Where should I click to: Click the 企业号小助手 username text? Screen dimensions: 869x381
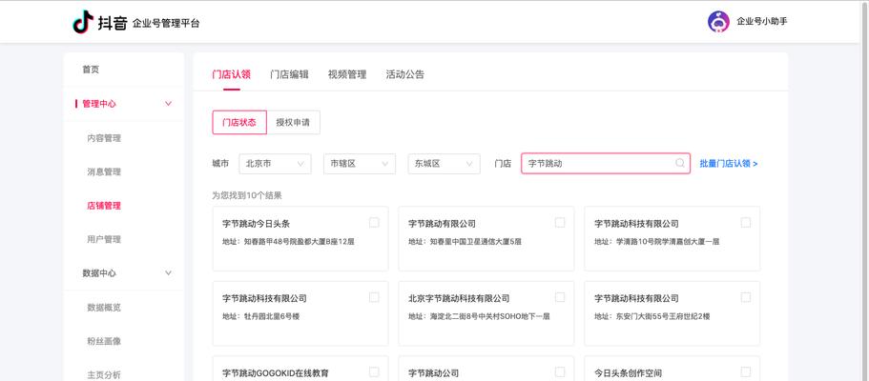(x=762, y=22)
